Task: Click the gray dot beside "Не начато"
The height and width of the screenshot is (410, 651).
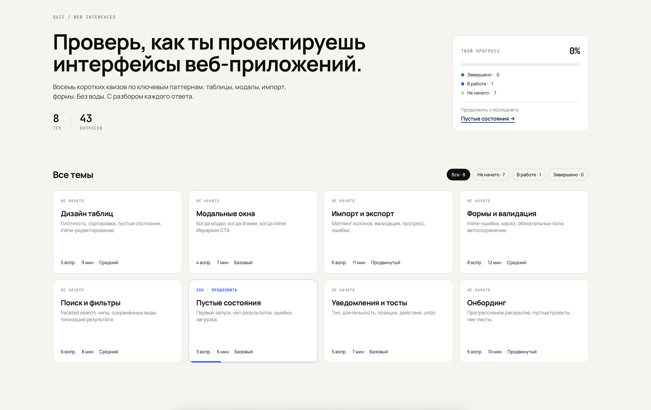Action: click(x=463, y=93)
